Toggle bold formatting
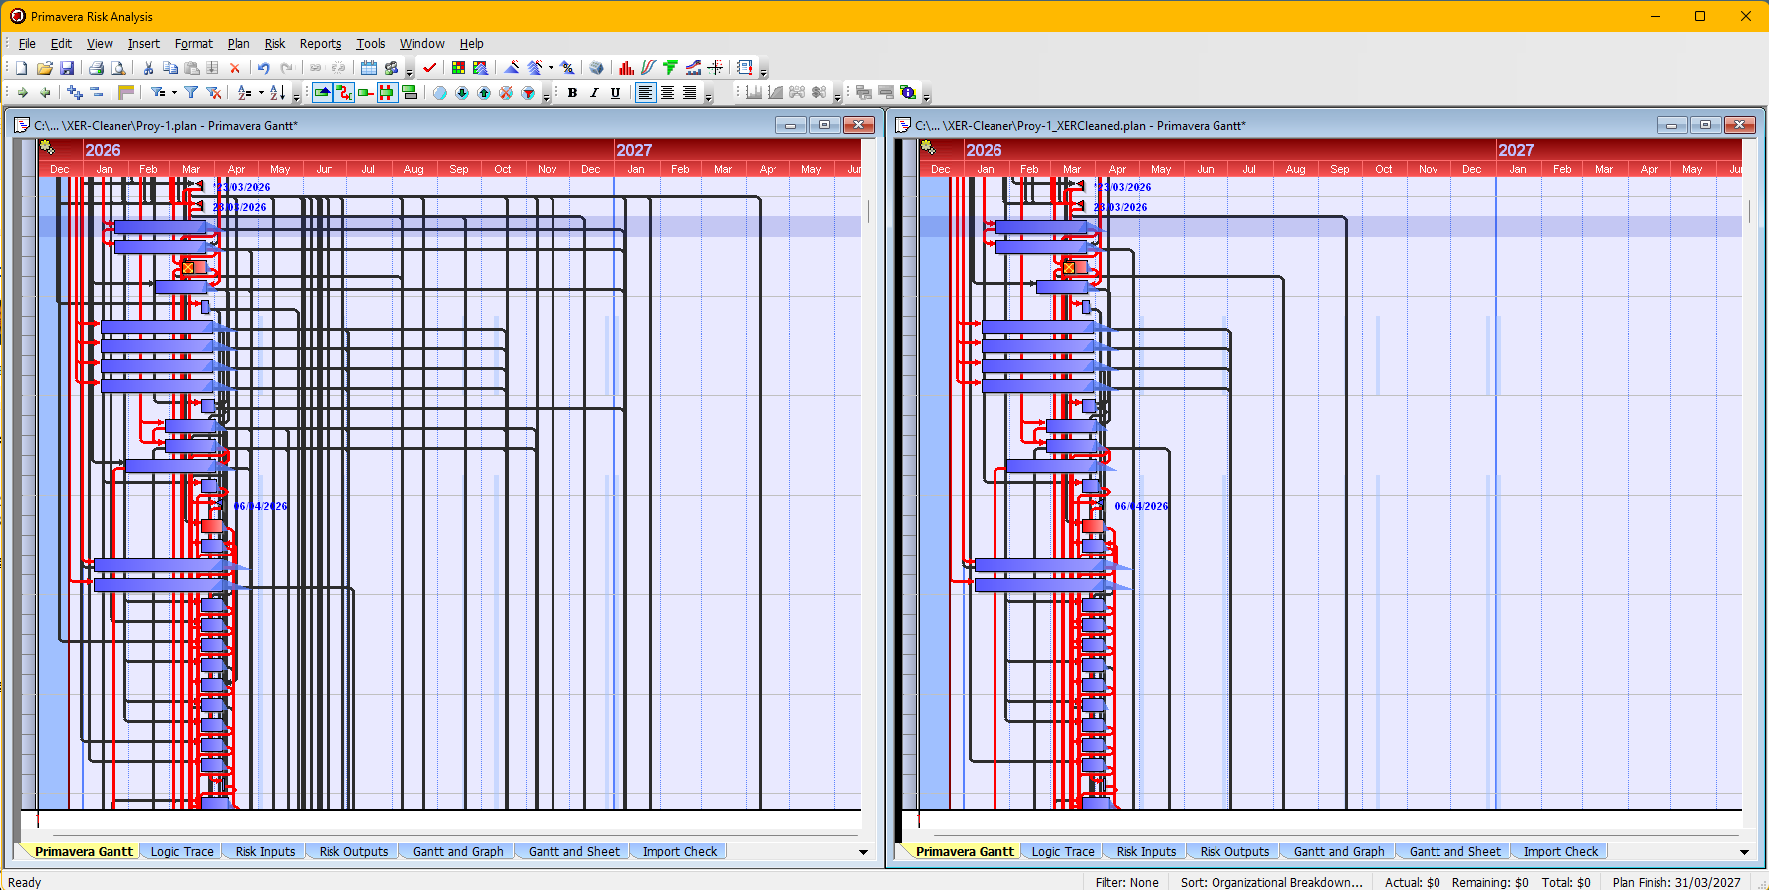Image resolution: width=1769 pixels, height=890 pixels. point(572,93)
